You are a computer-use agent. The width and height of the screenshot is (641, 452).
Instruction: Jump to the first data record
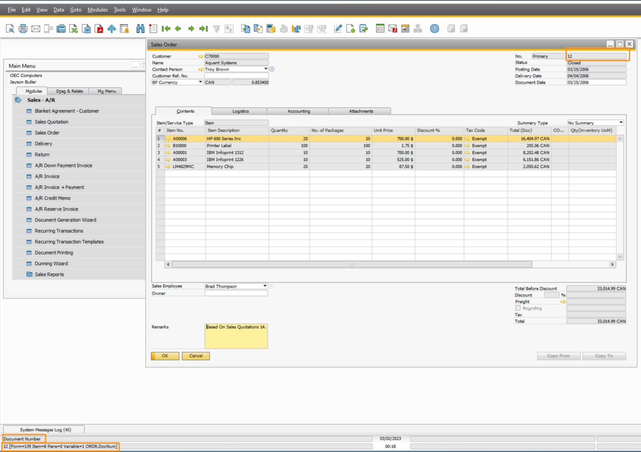[x=166, y=28]
